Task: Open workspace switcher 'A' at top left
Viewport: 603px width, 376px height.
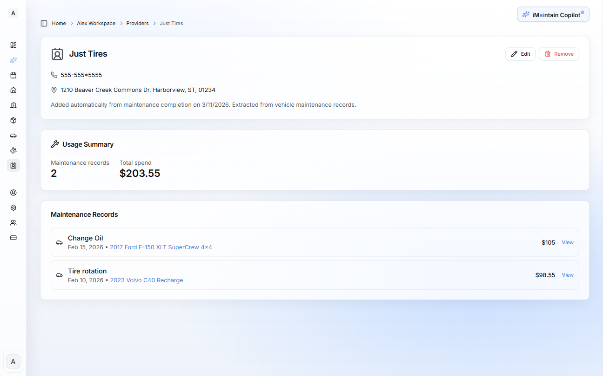Action: click(13, 13)
